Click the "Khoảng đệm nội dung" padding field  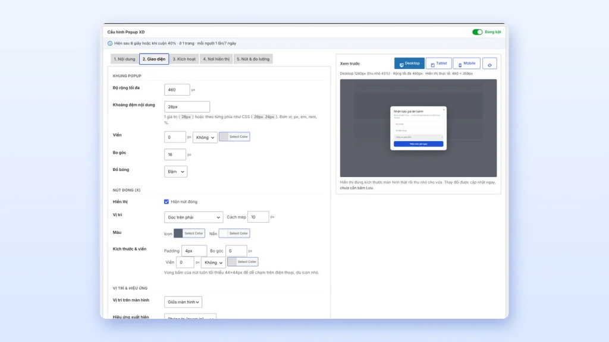[x=187, y=107]
